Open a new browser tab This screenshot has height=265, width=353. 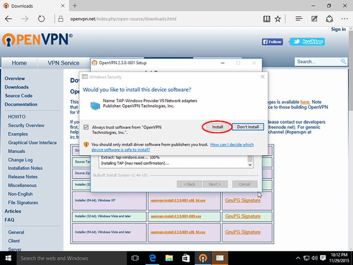(x=75, y=6)
